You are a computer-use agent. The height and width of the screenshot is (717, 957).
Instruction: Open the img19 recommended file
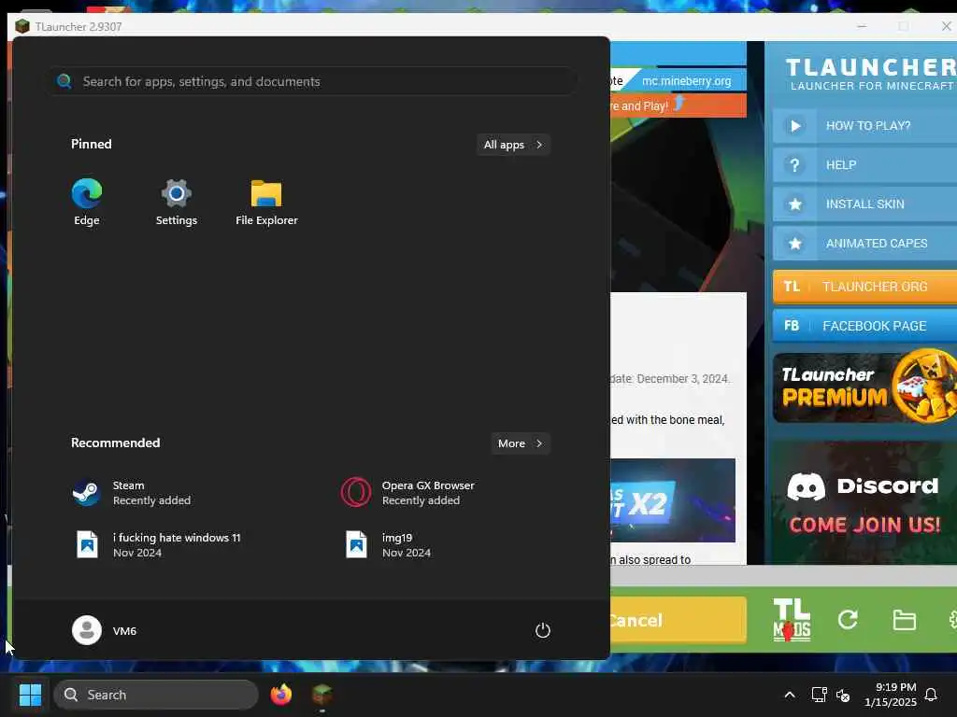click(x=386, y=544)
